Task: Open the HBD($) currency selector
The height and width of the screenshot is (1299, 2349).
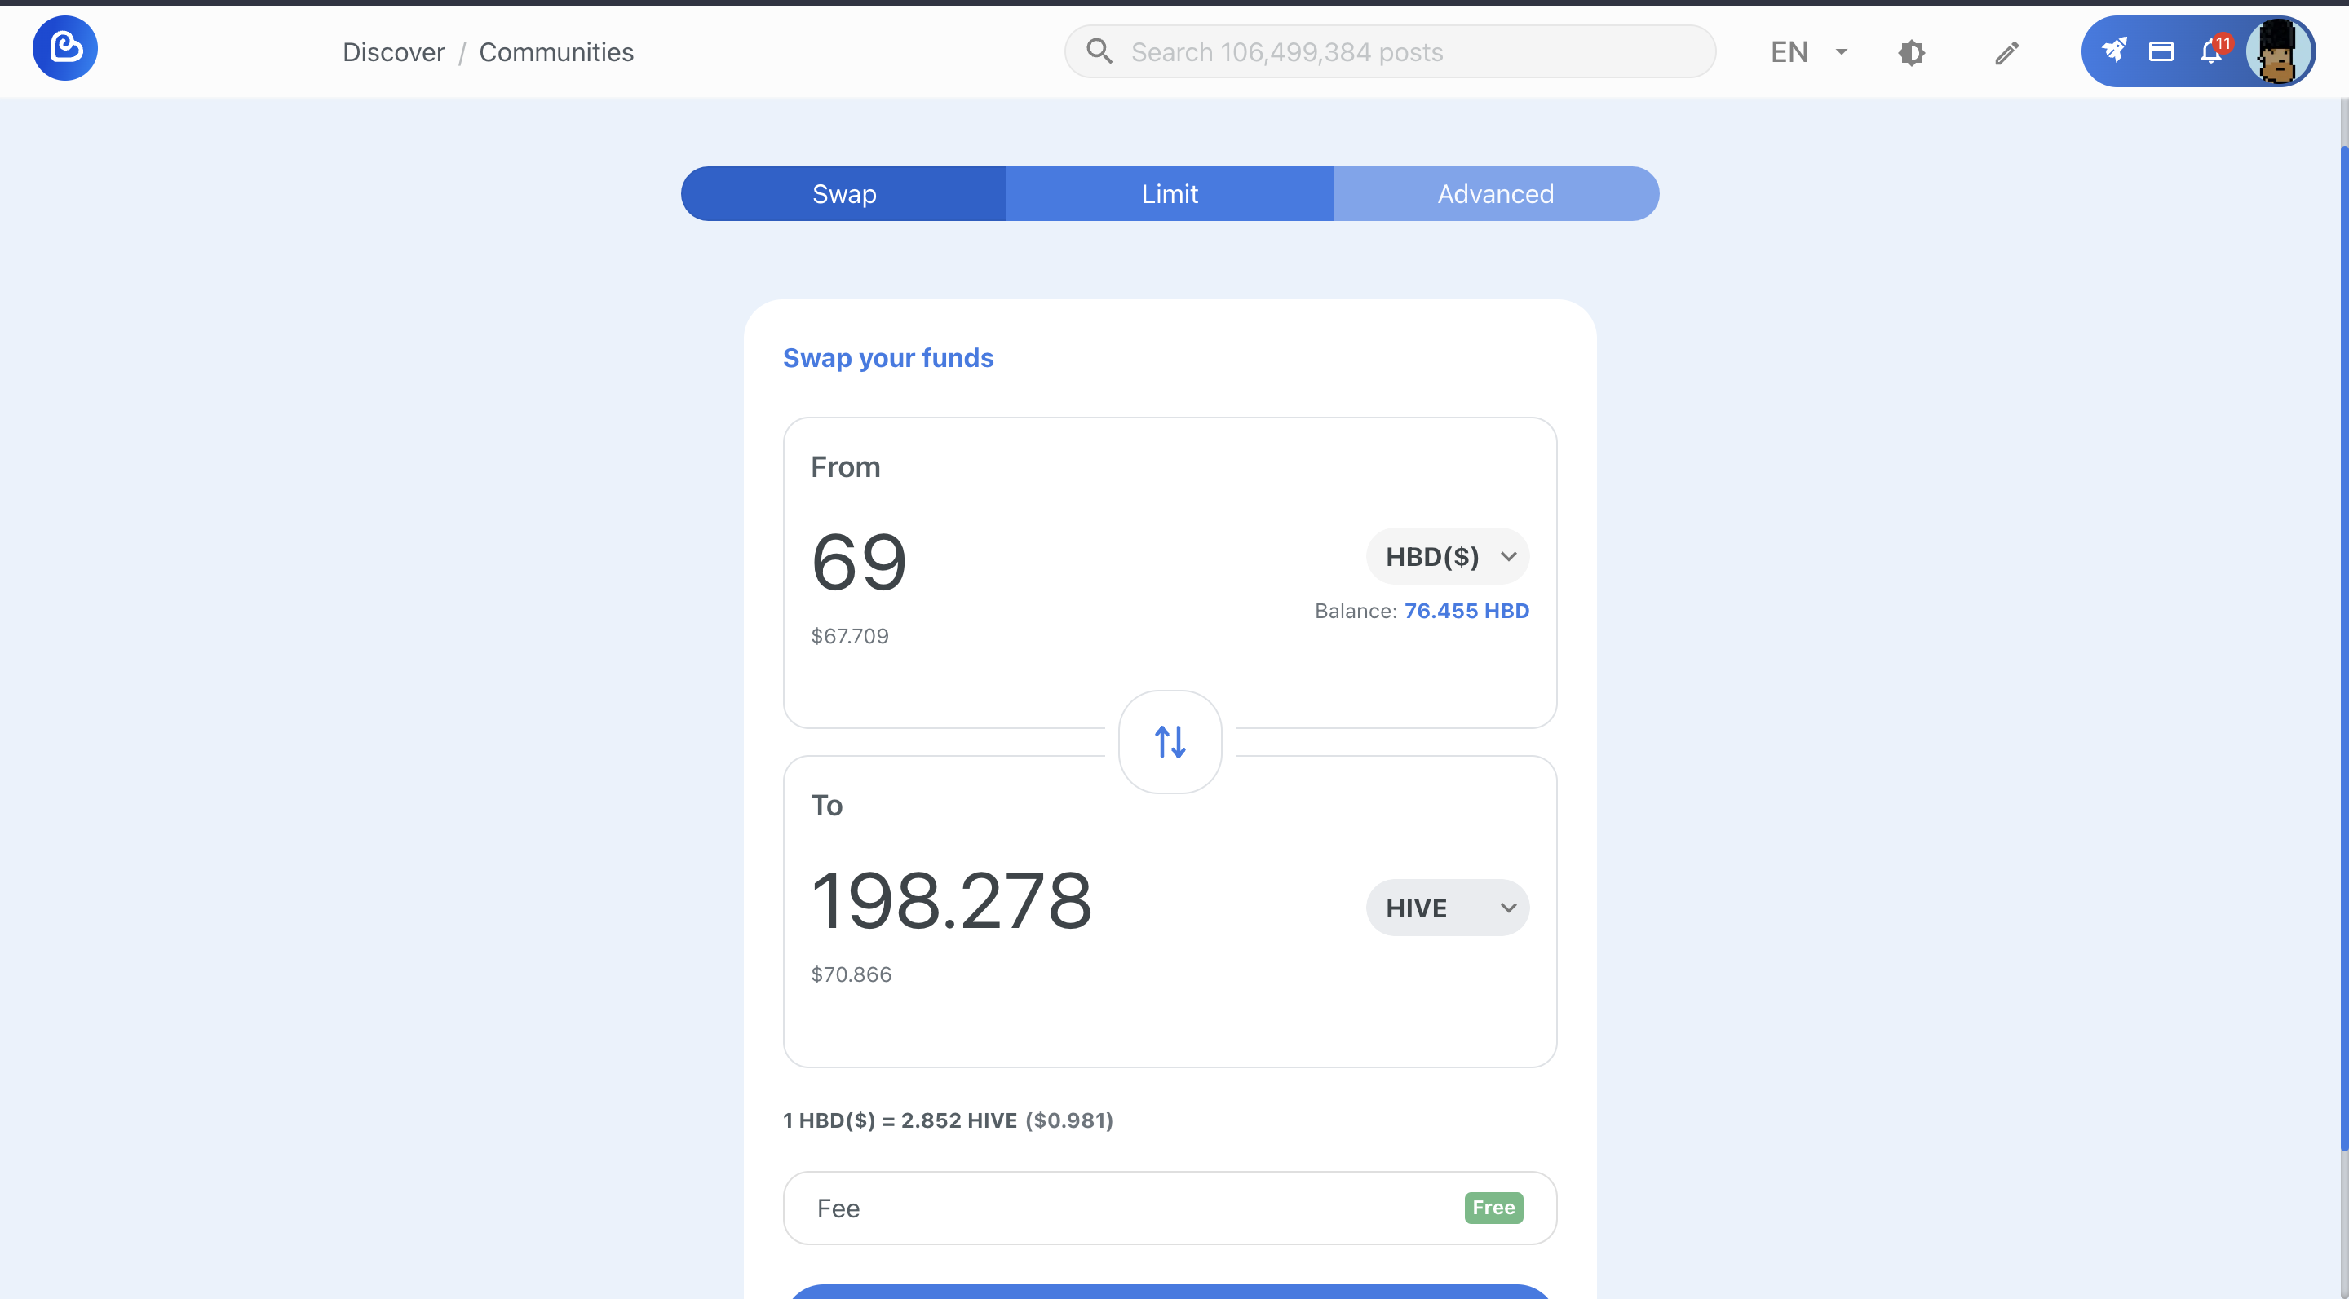Action: click(1447, 556)
